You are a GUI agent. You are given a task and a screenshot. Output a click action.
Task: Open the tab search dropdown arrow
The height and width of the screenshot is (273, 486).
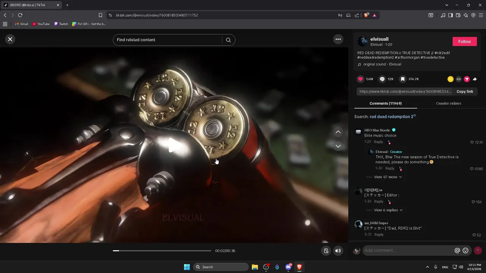click(x=447, y=5)
